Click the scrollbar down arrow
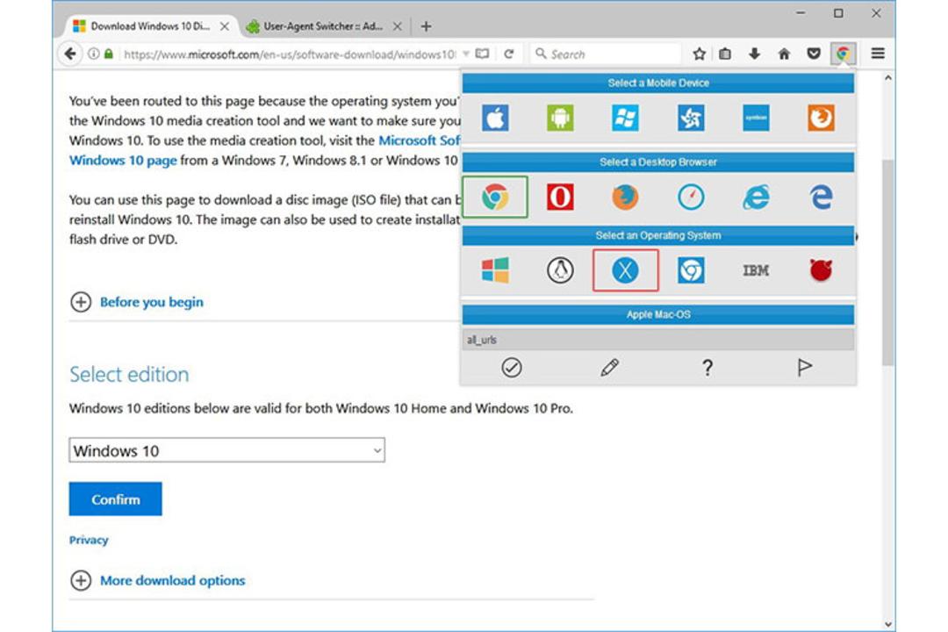This screenshot has width=948, height=632. [x=887, y=624]
